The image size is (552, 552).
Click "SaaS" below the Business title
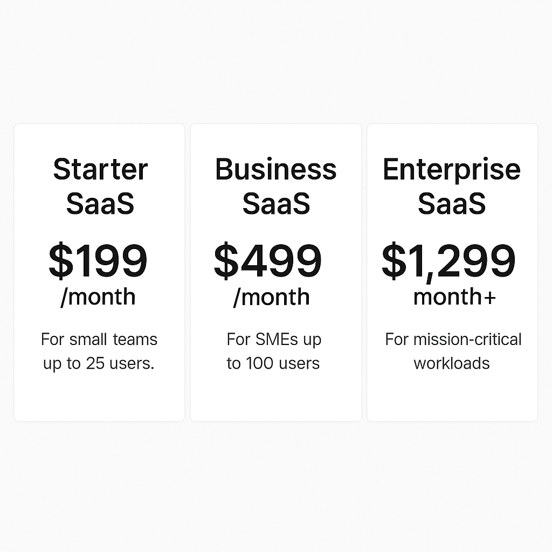point(276,204)
